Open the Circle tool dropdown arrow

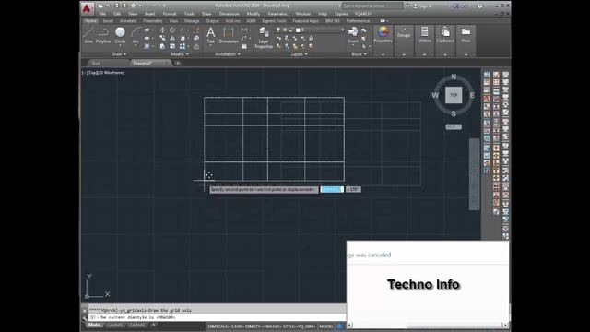pyautogui.click(x=120, y=46)
